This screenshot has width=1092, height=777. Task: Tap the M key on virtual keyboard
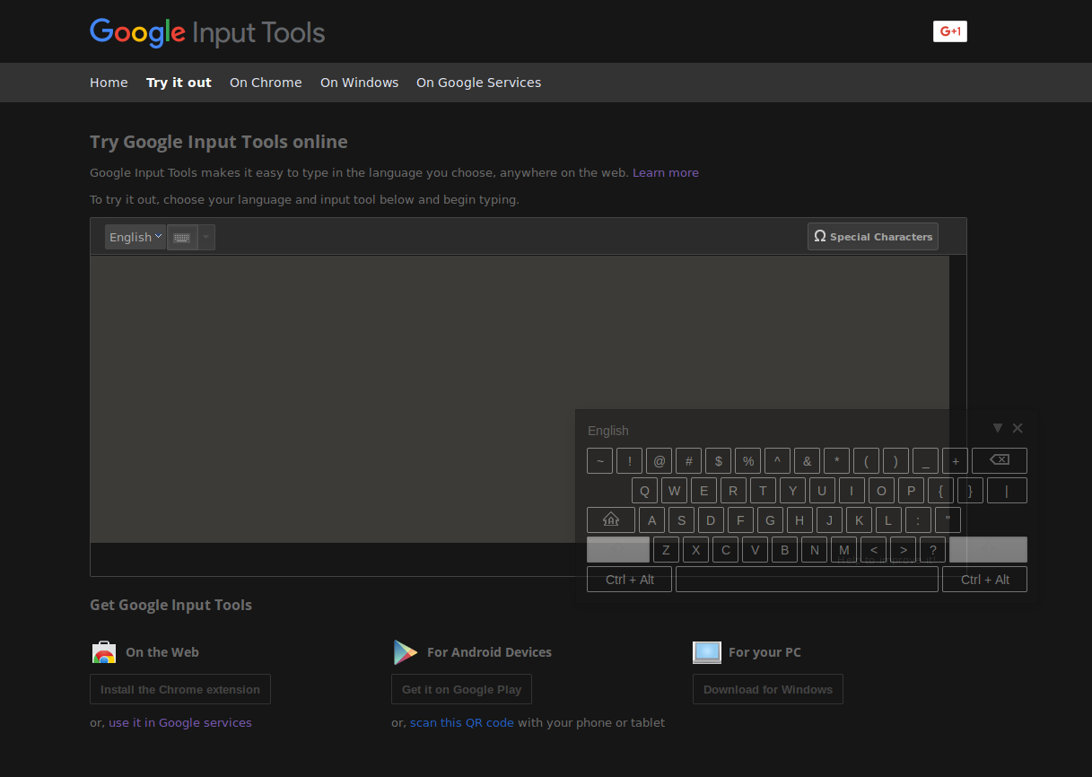pos(843,549)
